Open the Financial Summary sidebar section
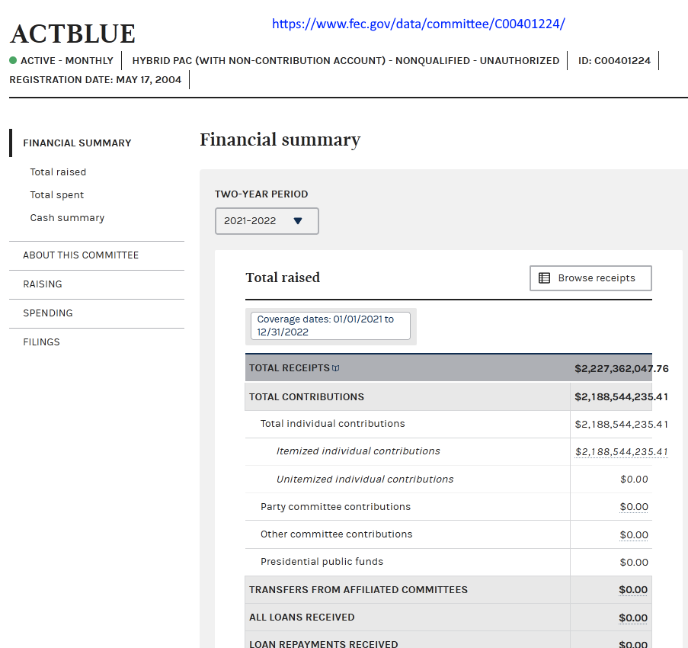 pyautogui.click(x=77, y=143)
